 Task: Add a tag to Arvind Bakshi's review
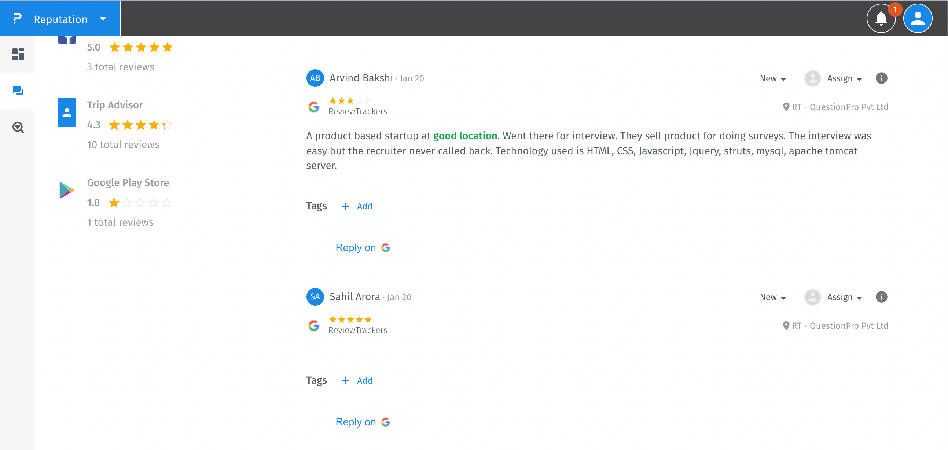[357, 206]
